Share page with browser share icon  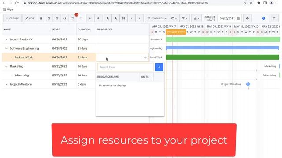(x=245, y=3)
